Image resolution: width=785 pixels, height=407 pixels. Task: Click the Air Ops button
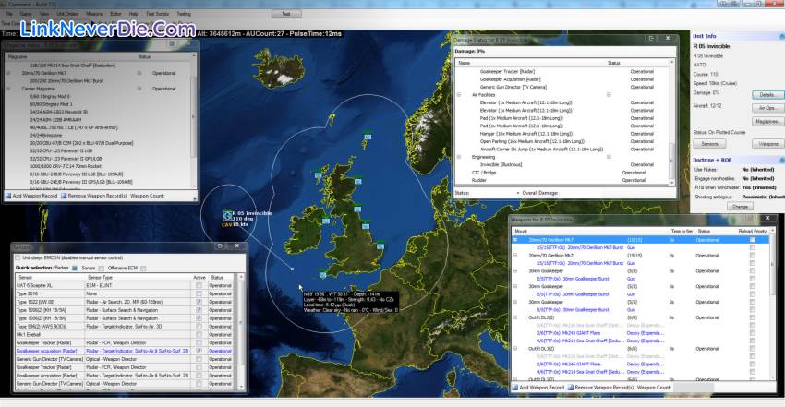coord(767,108)
